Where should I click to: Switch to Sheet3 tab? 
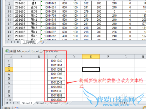(x=55, y=103)
